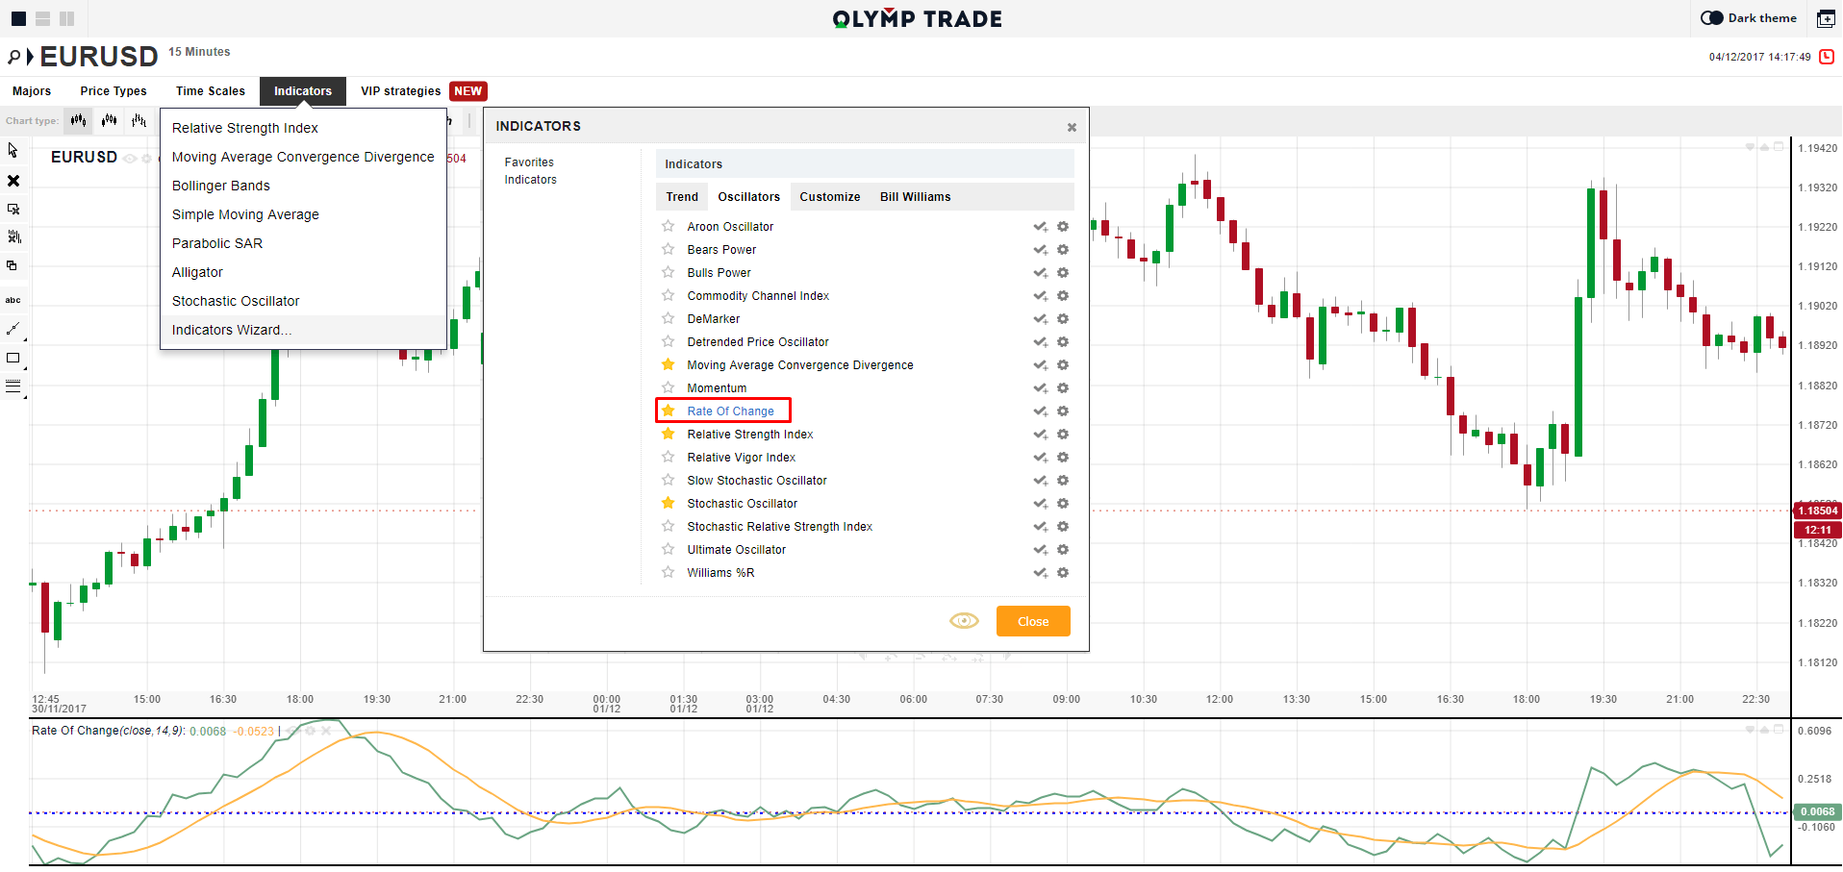1843x872 pixels.
Task: Expand symbol list arrow beside EURUSD
Action: point(30,58)
